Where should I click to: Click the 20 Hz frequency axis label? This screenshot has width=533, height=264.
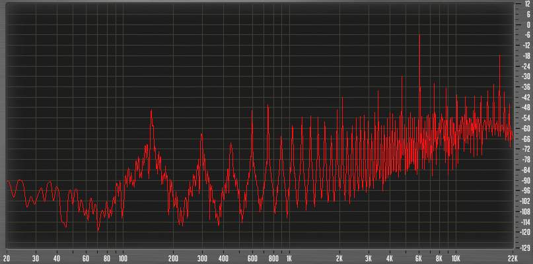(7, 258)
